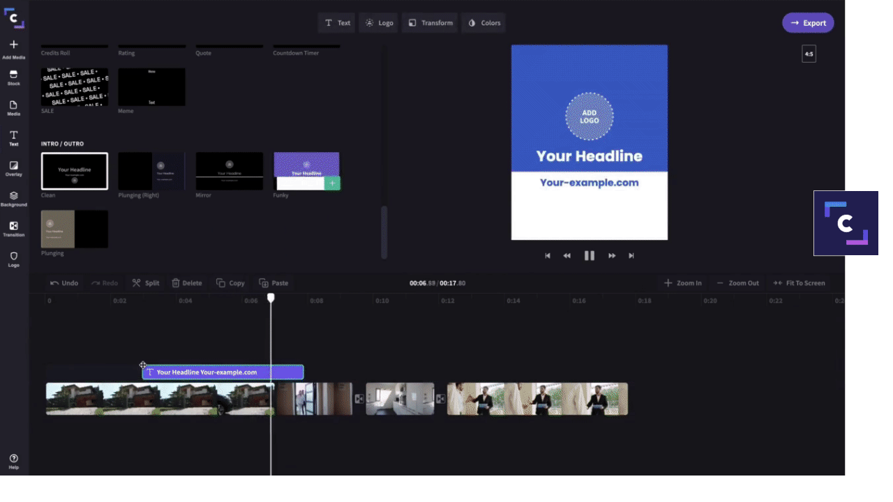Viewport: 893px width, 502px height.
Task: Copy the selected clip
Action: click(x=230, y=283)
